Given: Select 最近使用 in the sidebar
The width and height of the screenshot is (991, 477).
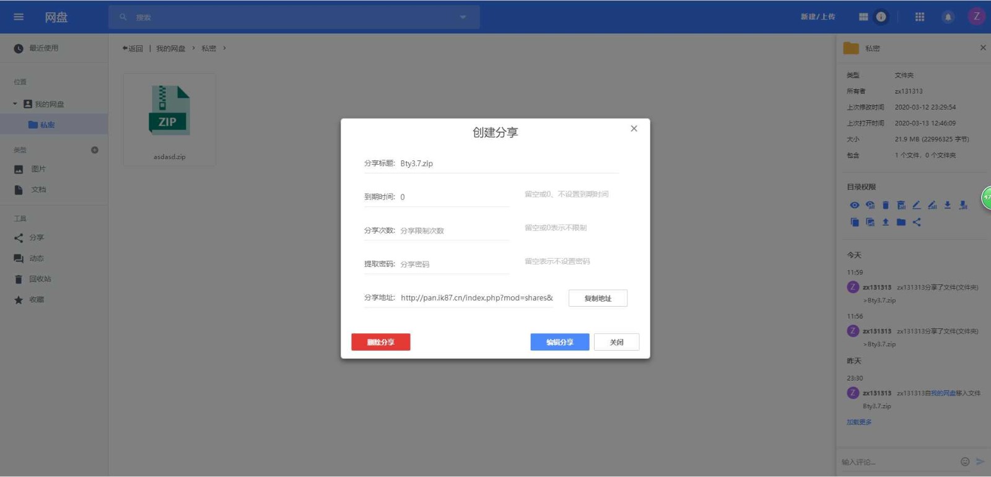Looking at the screenshot, I should [43, 48].
